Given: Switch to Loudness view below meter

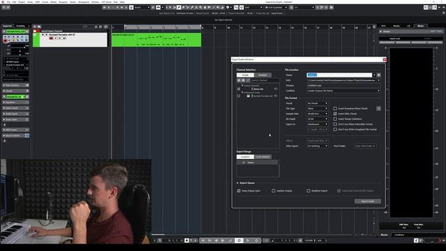Looking at the screenshot, I should 399,235.
